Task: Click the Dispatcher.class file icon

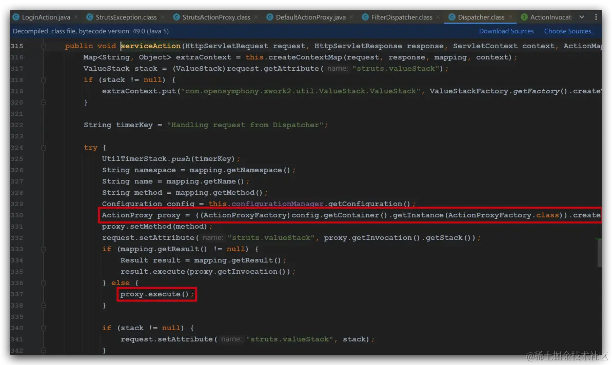Action: coord(451,17)
